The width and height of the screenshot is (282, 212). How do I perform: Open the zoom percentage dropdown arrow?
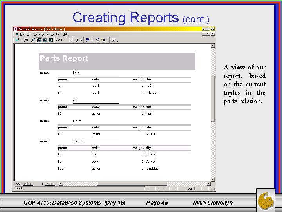(71, 40)
